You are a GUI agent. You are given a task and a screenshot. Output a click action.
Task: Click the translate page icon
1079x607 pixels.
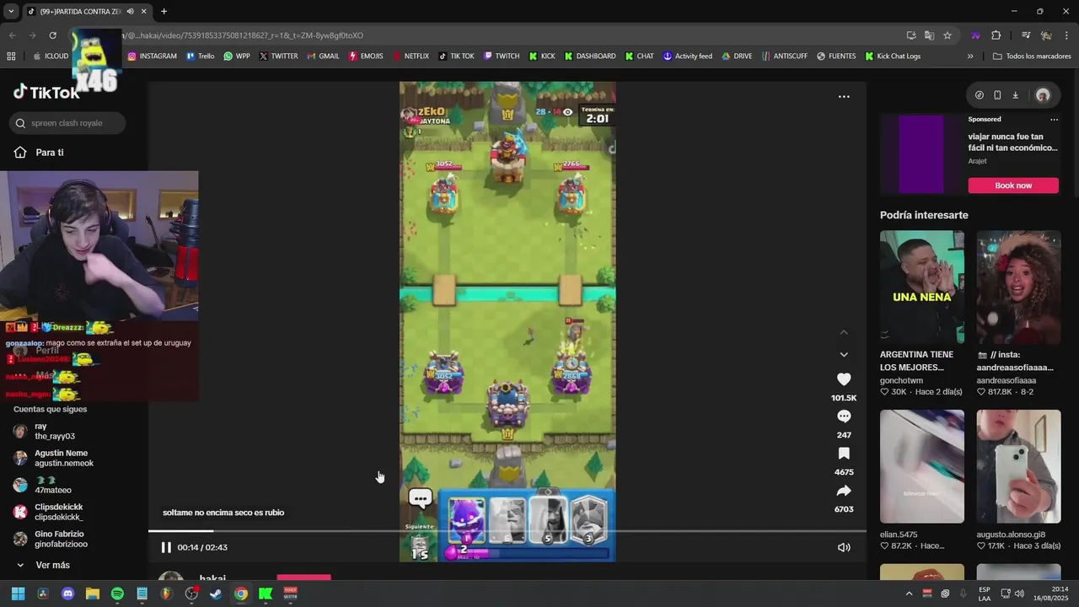click(929, 35)
